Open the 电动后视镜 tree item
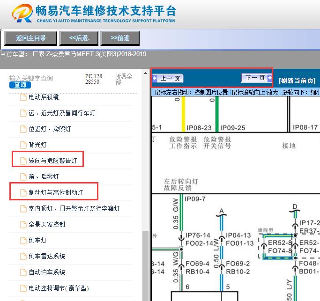 pyautogui.click(x=44, y=97)
